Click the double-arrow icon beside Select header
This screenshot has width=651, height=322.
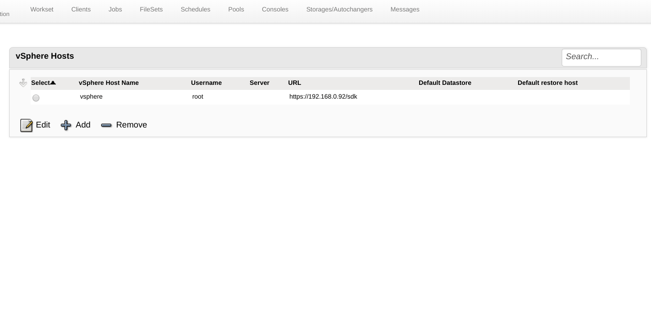pos(23,83)
